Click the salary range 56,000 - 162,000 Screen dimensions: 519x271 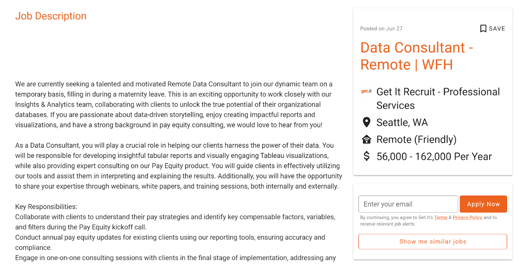tap(434, 156)
